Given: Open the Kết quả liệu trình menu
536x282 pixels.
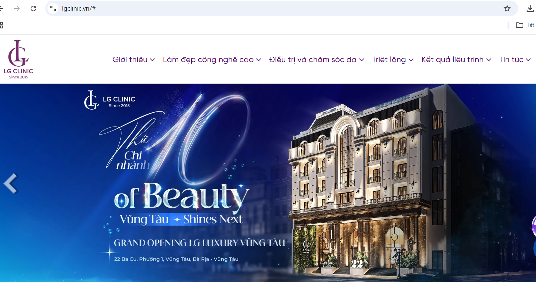Looking at the screenshot, I should [452, 60].
